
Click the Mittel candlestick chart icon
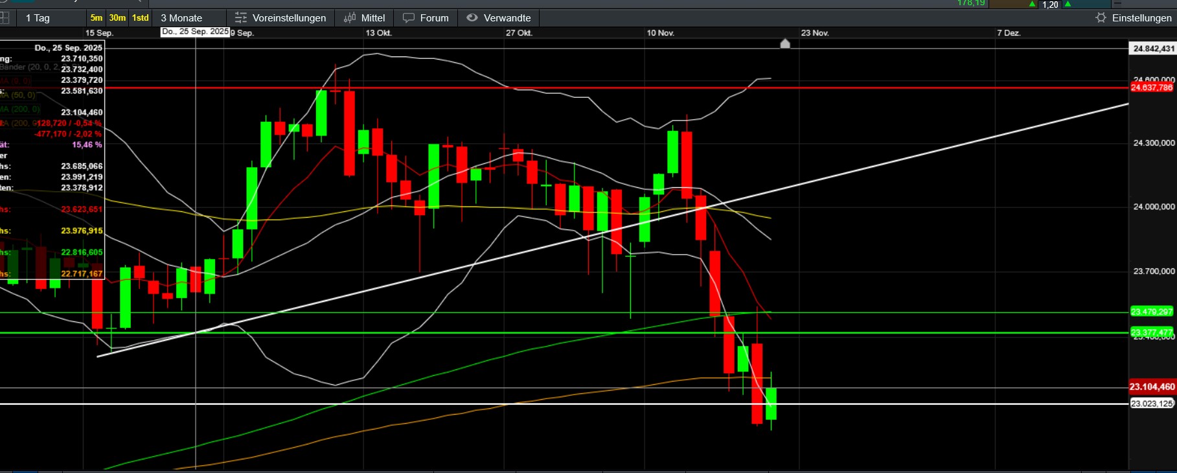(x=350, y=18)
